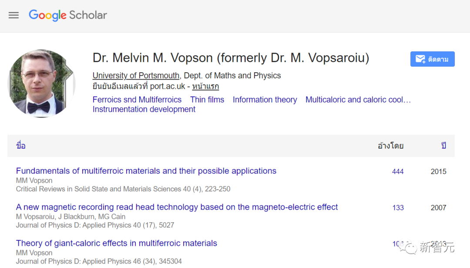Sort articles by the year column header

443,146
